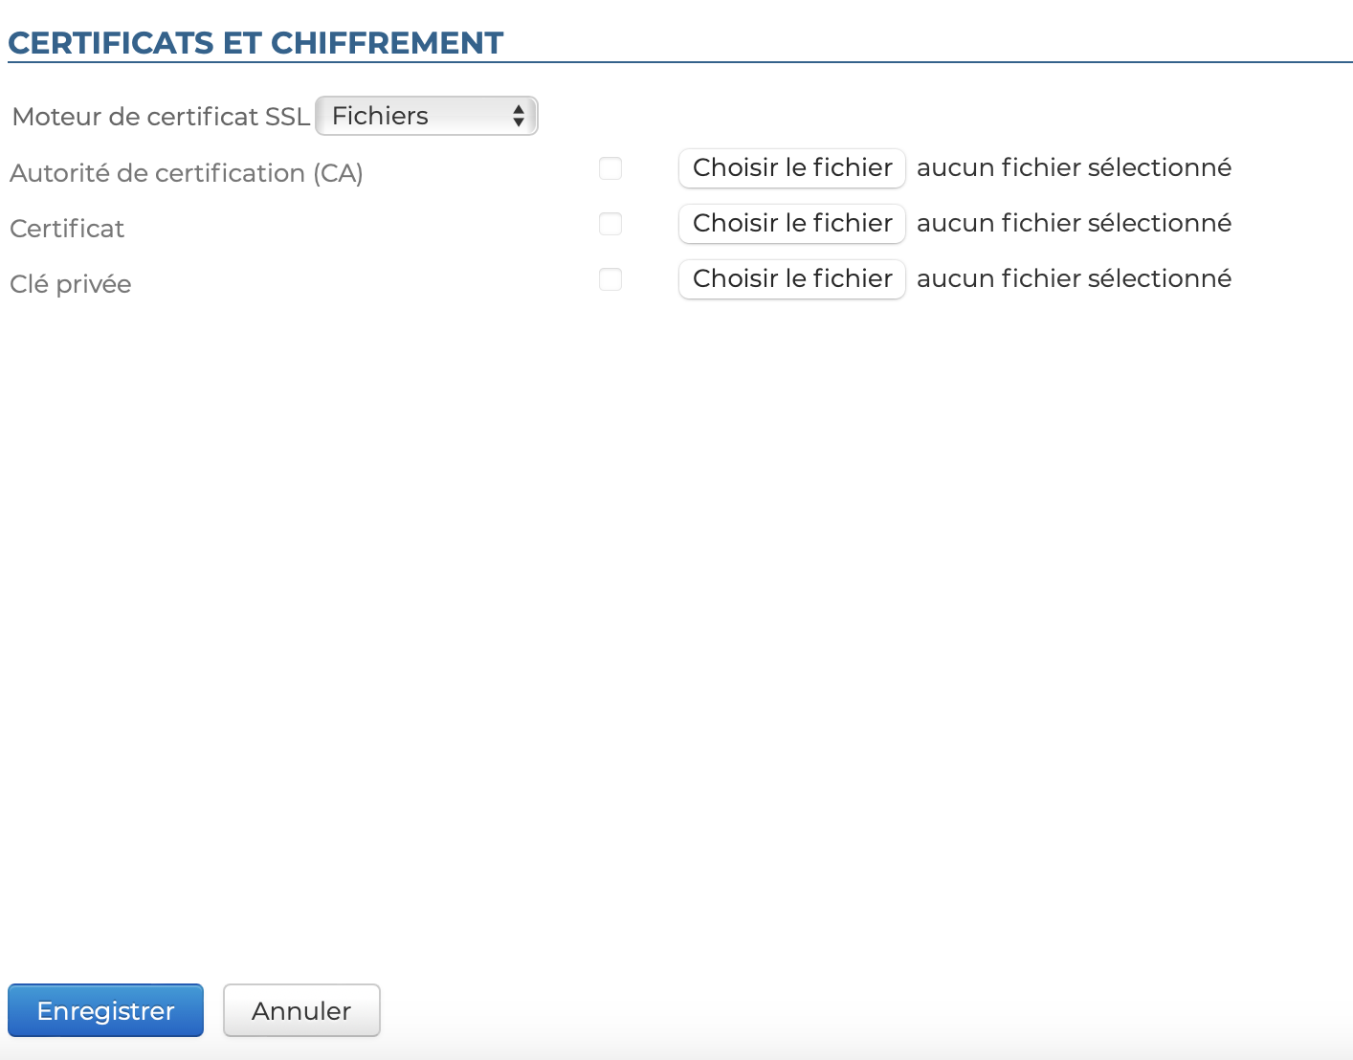Click the 'Fichiers' text in SSL selector

coord(380,116)
